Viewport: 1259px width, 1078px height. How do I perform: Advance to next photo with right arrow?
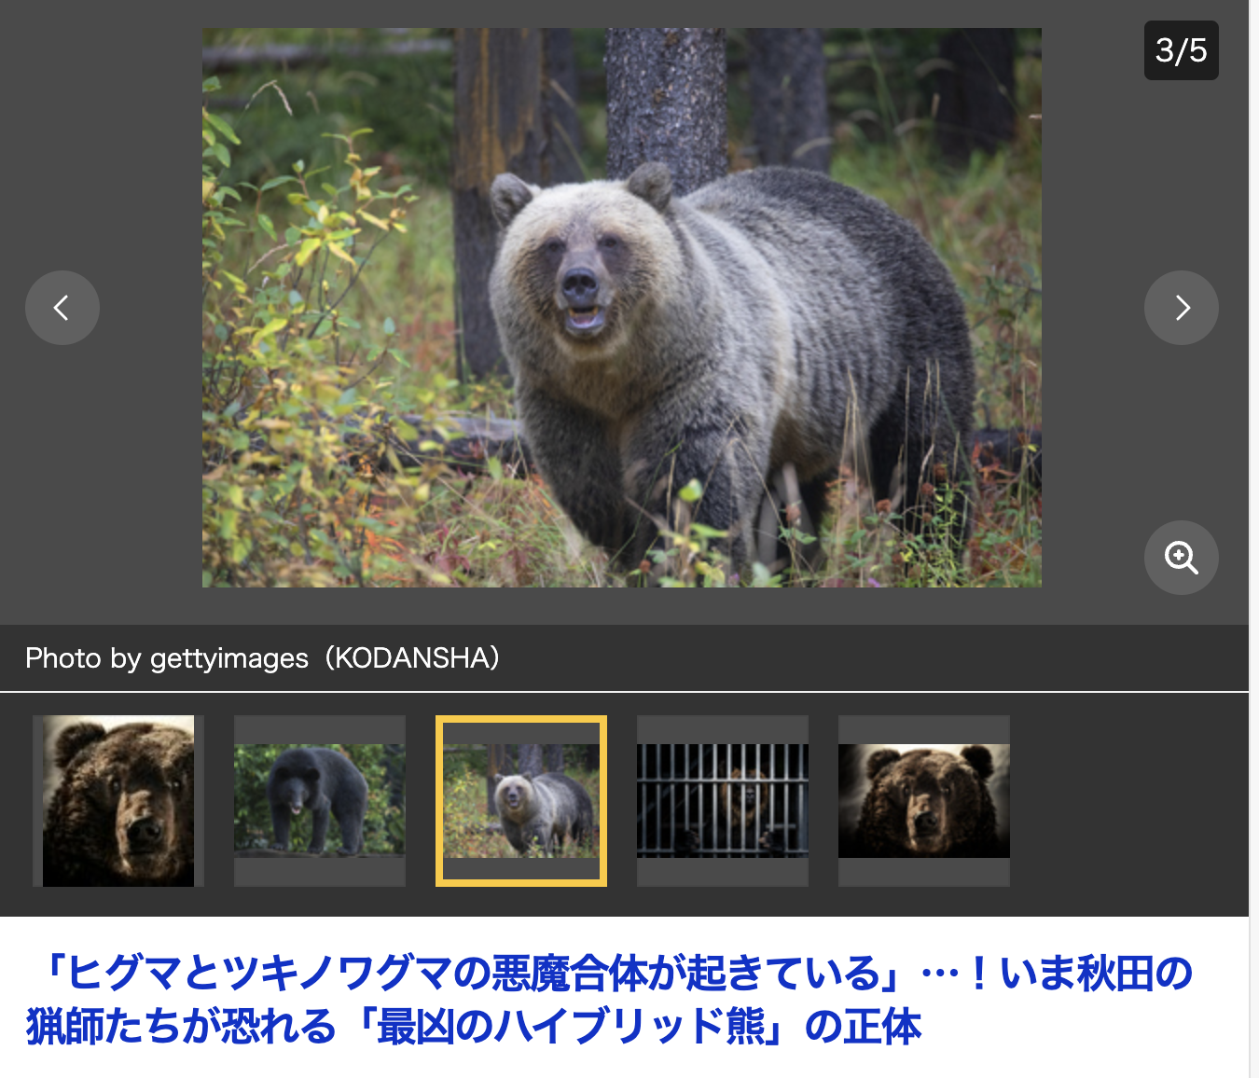[1182, 308]
